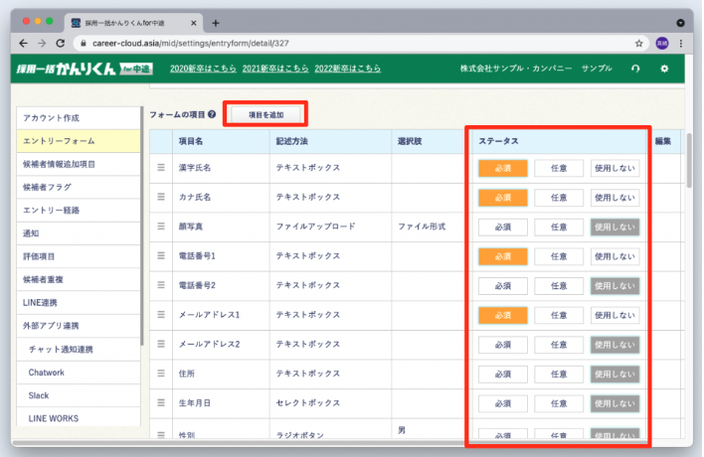Open 候補者重複 in the sidebar
This screenshot has width=704, height=457.
pos(79,279)
